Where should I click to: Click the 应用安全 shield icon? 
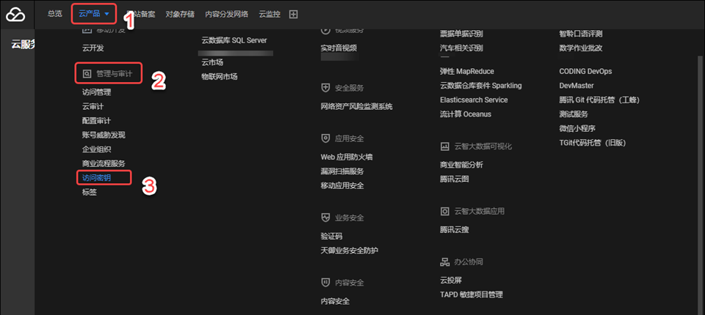point(325,138)
